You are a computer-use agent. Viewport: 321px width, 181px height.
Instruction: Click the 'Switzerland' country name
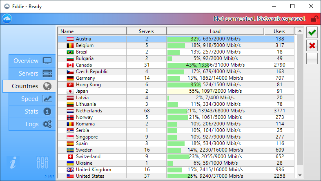[x=88, y=156]
